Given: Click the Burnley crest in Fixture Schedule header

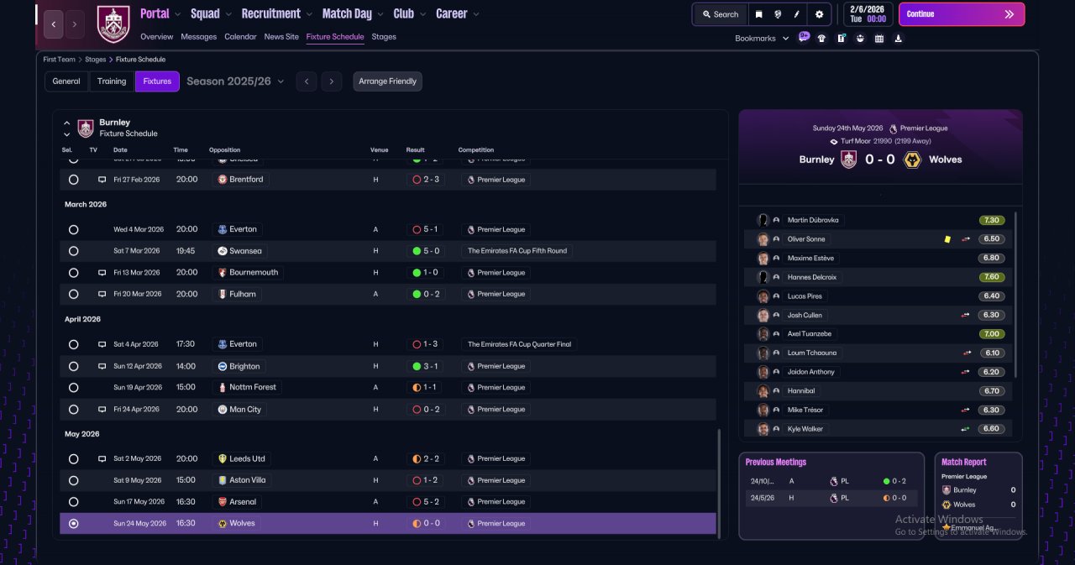Looking at the screenshot, I should (86, 128).
